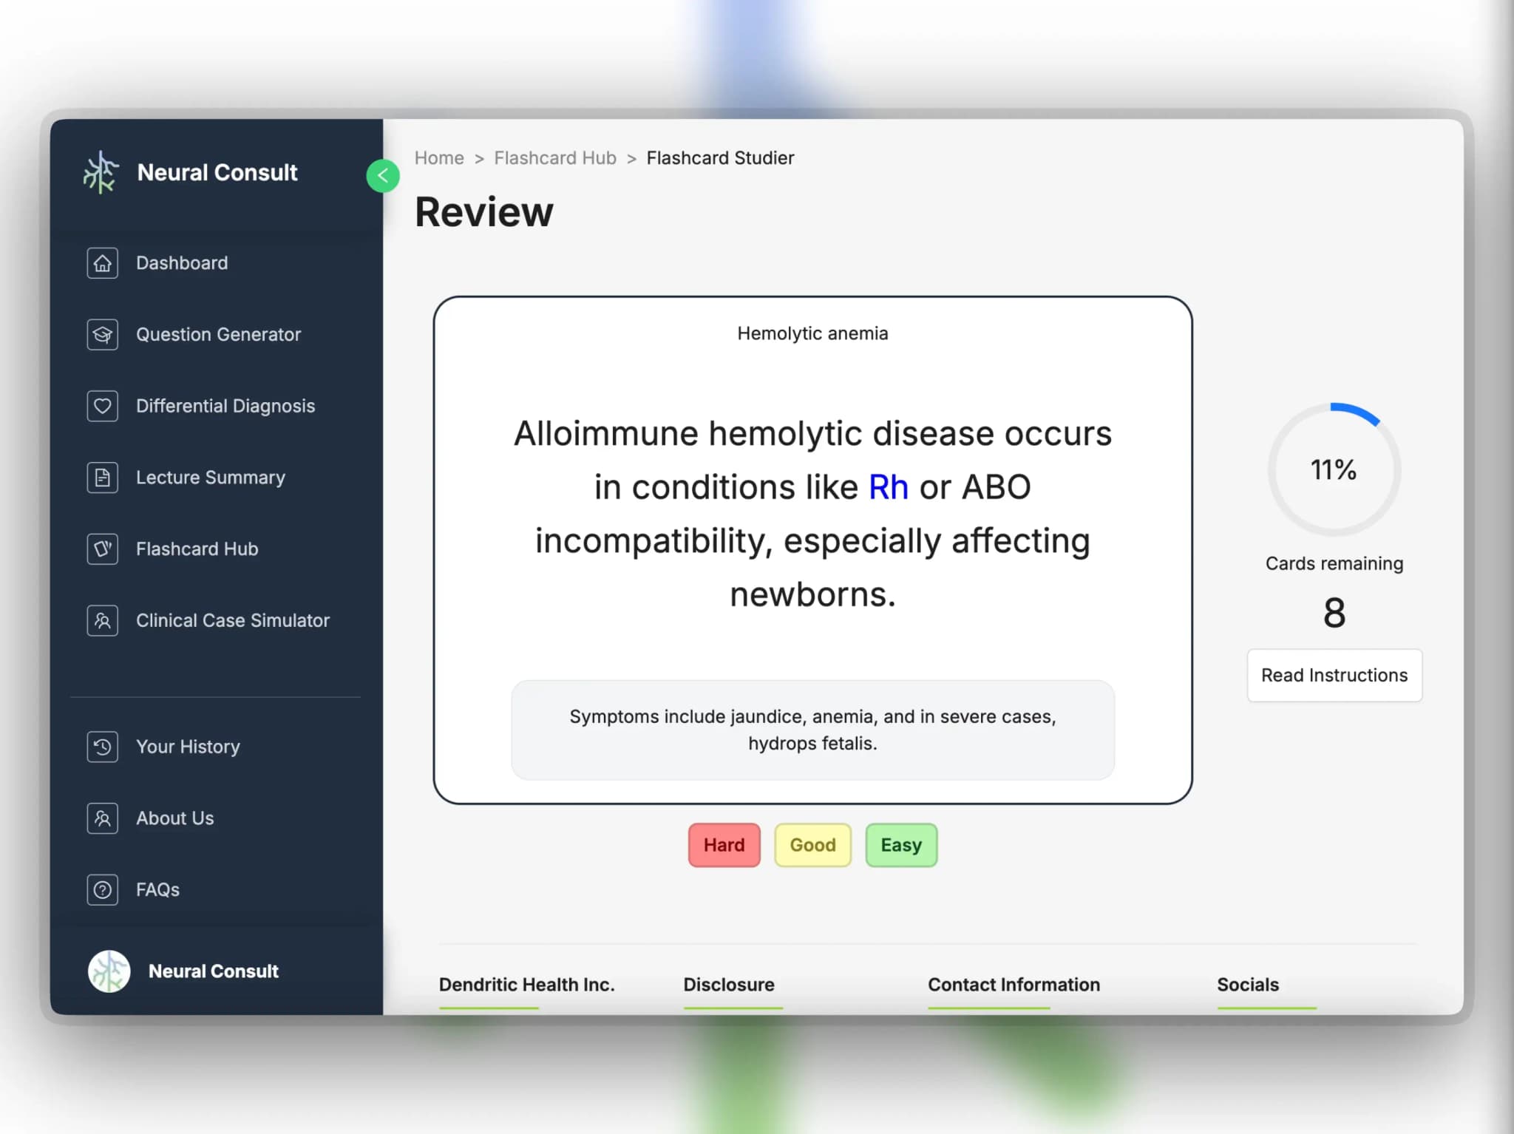Access Your History panel
Viewport: 1514px width, 1134px height.
point(189,746)
